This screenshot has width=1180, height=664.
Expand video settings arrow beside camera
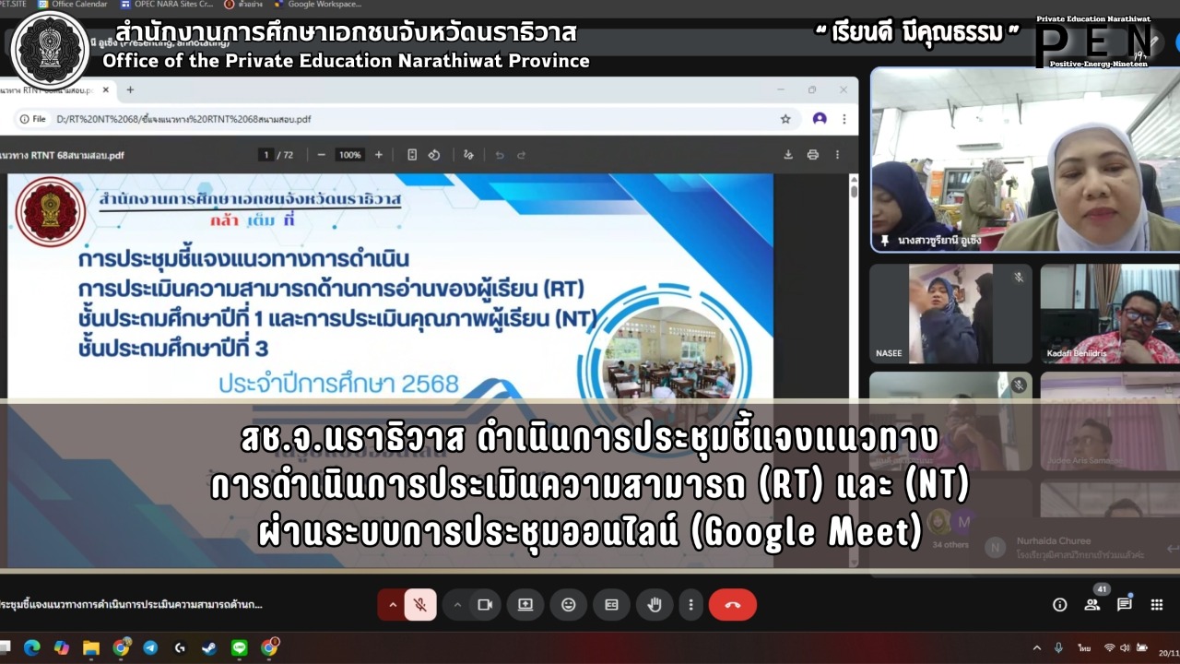click(x=457, y=605)
